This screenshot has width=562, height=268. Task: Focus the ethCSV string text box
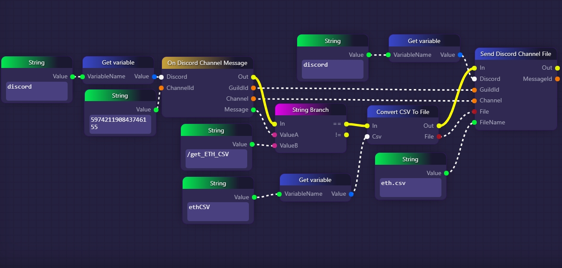(218, 212)
